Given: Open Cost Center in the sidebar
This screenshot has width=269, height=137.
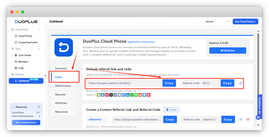Looking at the screenshot, I should 25,55.
